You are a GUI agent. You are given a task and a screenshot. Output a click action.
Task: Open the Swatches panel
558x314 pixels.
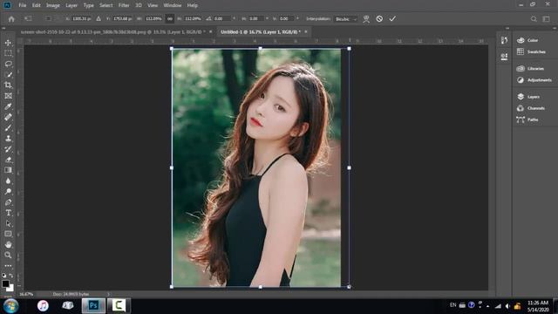coord(531,52)
